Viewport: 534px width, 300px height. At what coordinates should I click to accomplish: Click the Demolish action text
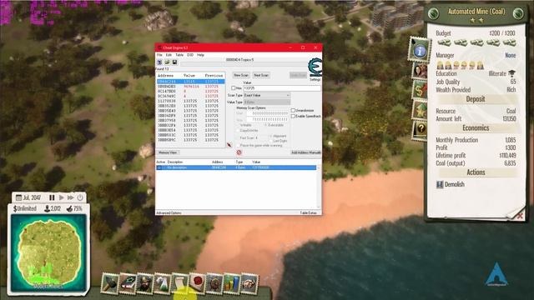(x=454, y=184)
